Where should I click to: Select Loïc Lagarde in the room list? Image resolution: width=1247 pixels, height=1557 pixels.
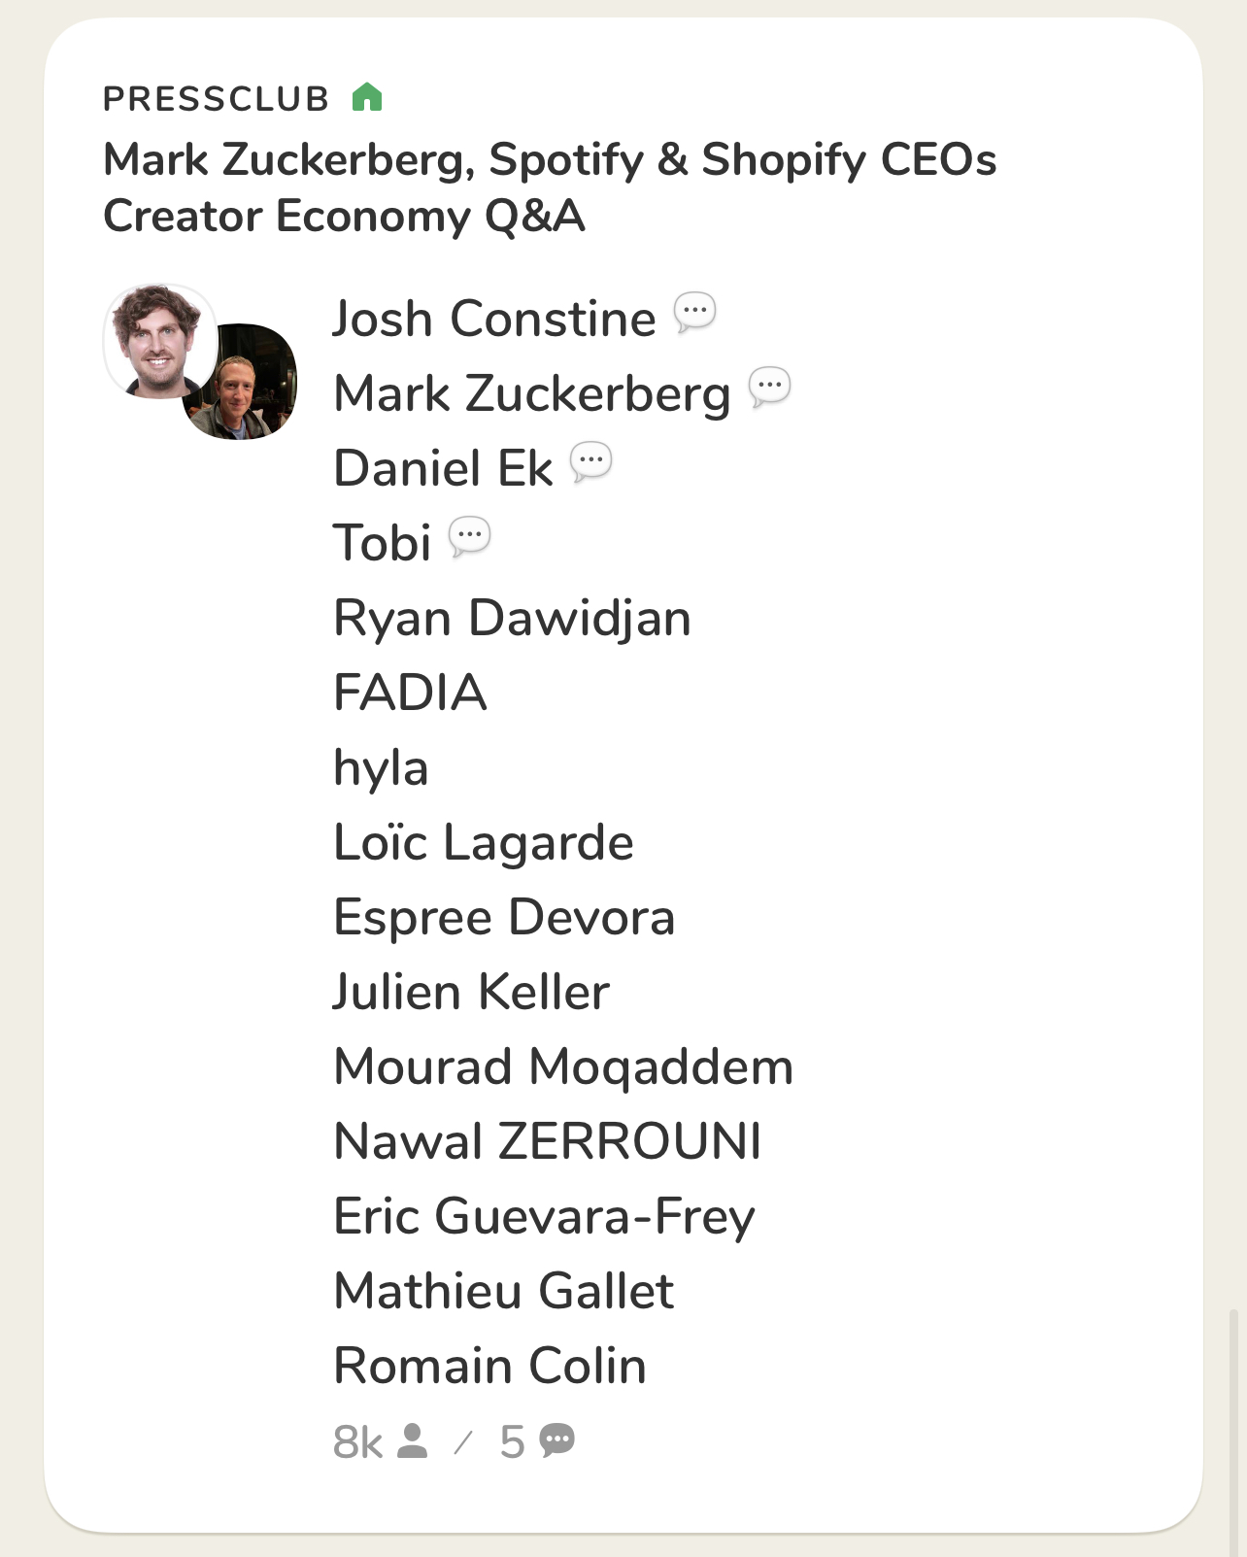point(483,843)
